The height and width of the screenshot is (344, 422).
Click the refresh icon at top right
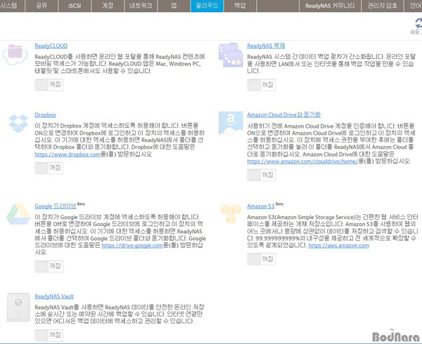tap(418, 23)
